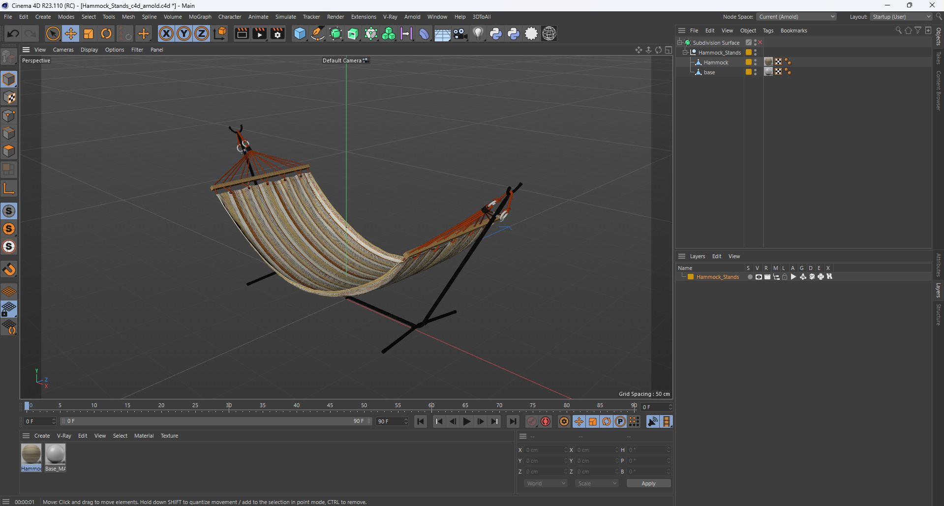Open the MoGraph menu
Screen dimensions: 944x506
click(x=200, y=17)
